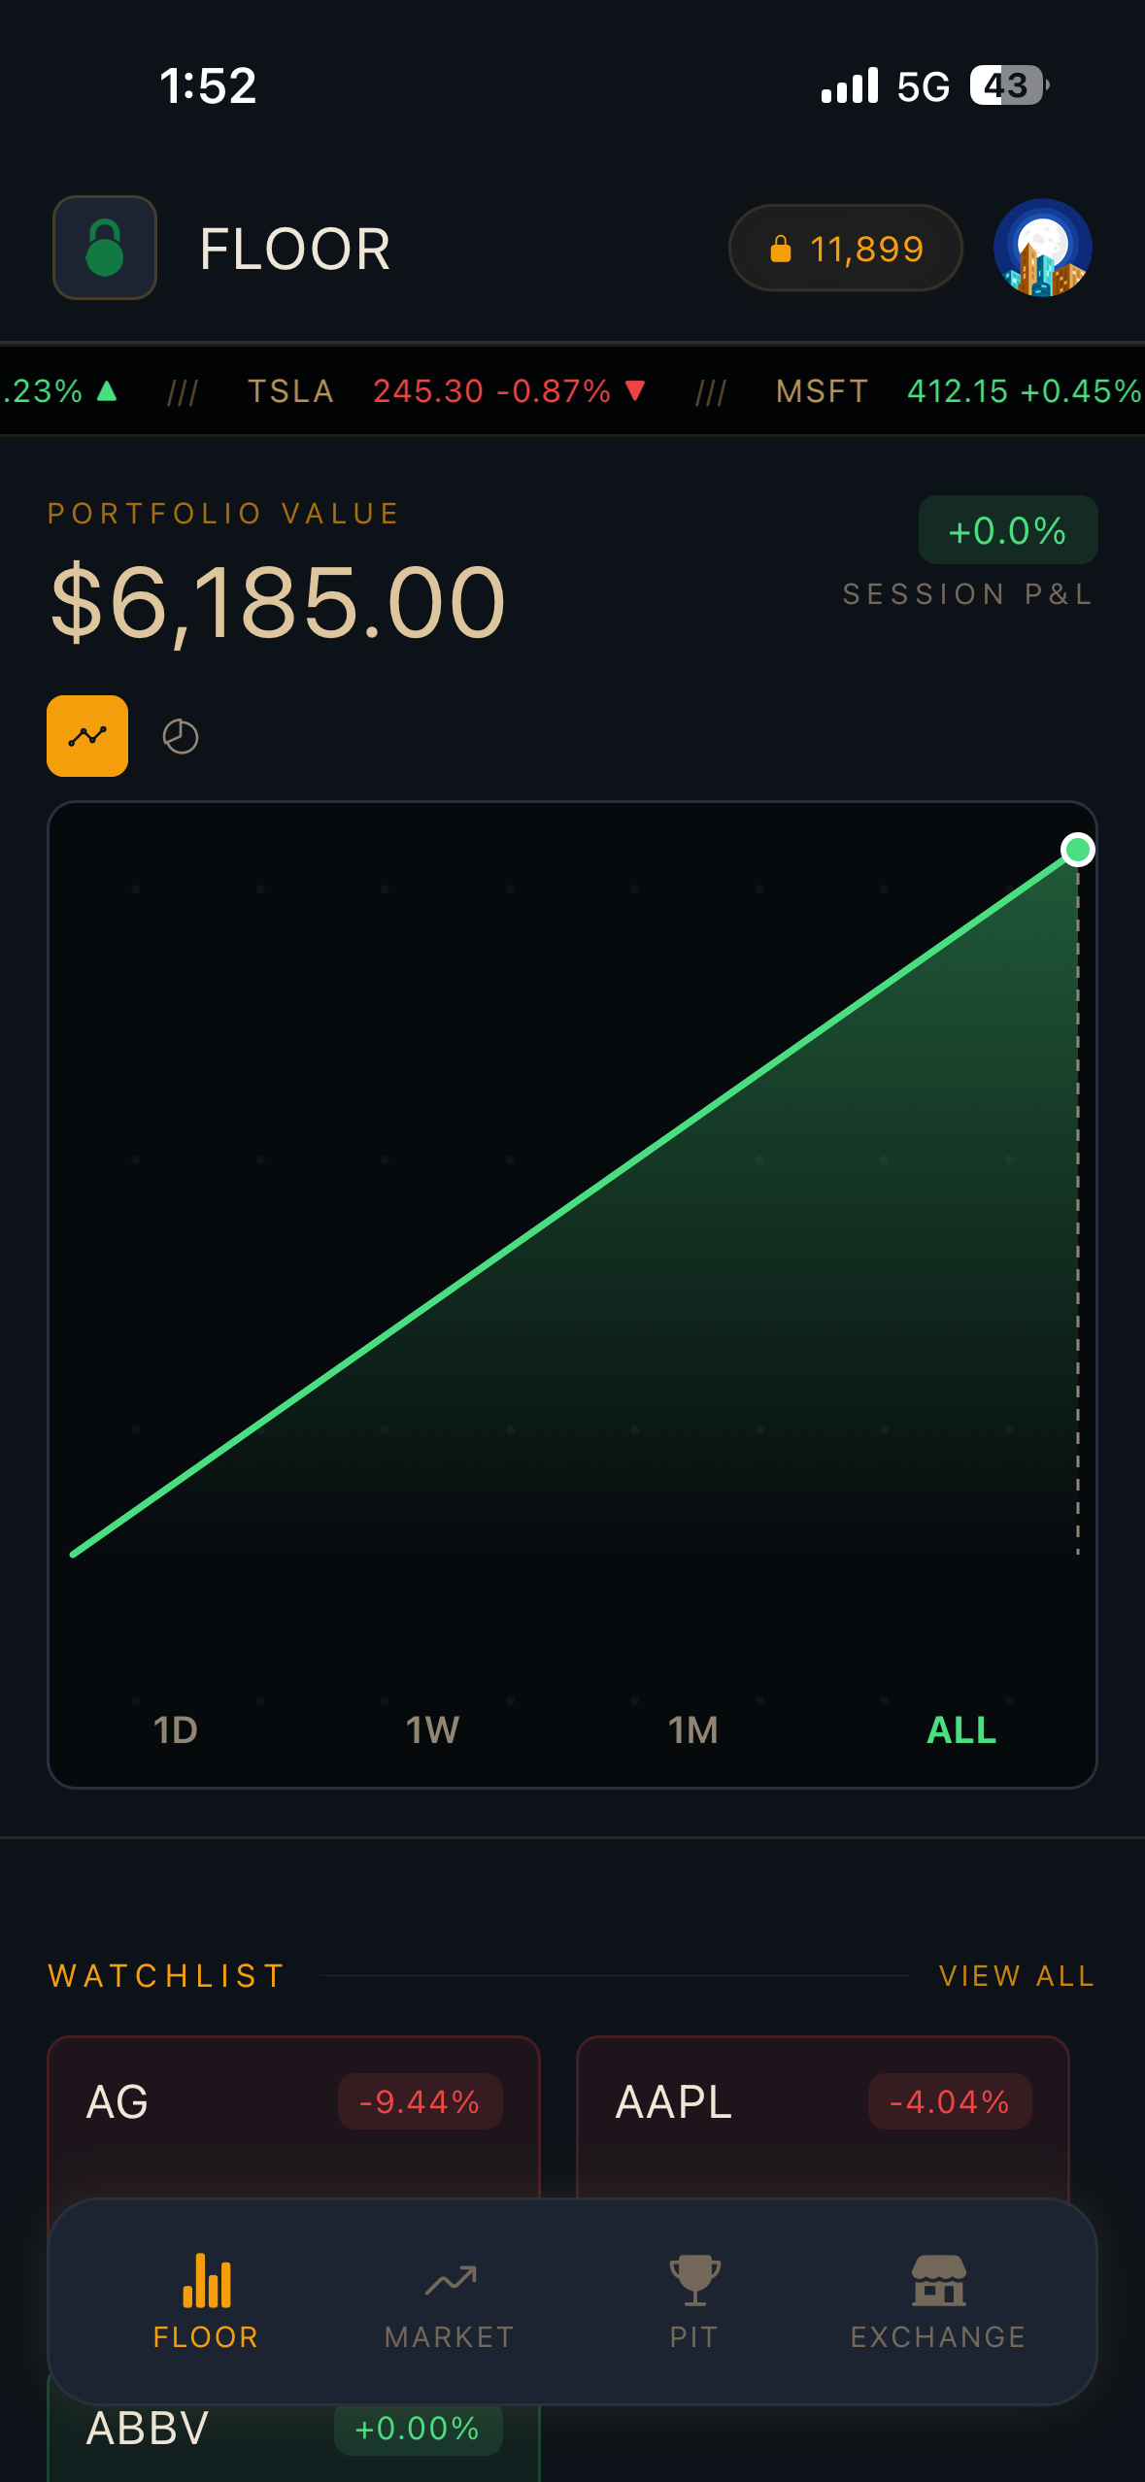Open the Pit trophy tab
Viewport: 1145px width, 2482px height.
tap(693, 2300)
